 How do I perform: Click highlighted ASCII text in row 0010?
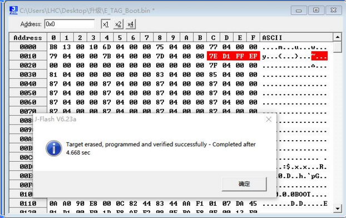click(319, 56)
